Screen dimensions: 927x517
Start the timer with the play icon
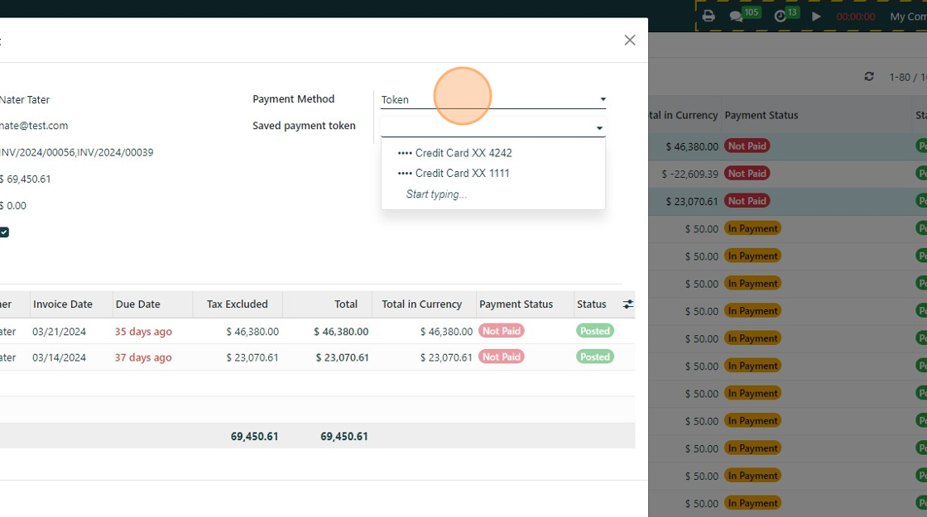pyautogui.click(x=816, y=17)
